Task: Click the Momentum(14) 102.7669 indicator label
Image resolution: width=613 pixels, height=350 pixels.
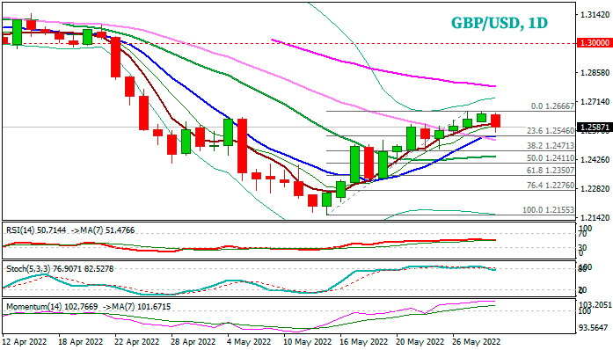Action: [x=52, y=307]
